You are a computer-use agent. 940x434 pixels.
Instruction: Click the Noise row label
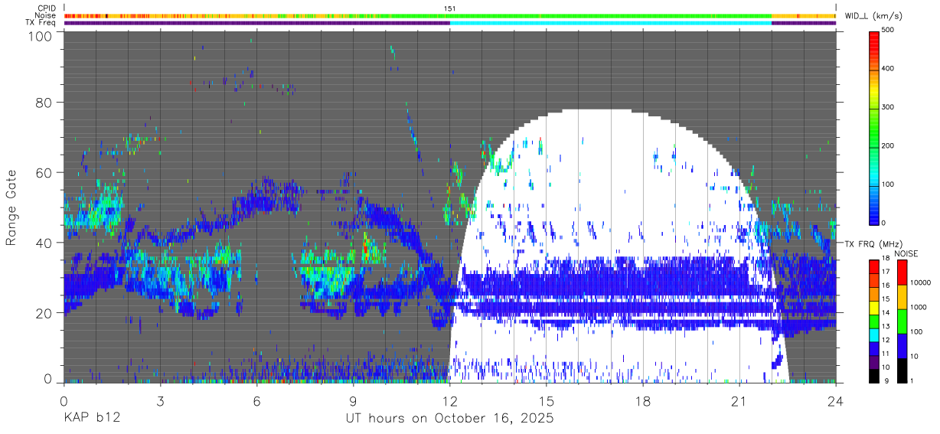pyautogui.click(x=46, y=15)
